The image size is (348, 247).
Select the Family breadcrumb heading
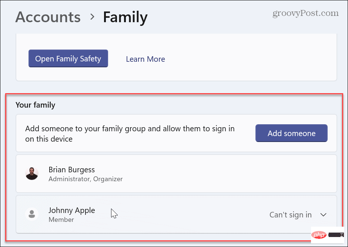(125, 17)
